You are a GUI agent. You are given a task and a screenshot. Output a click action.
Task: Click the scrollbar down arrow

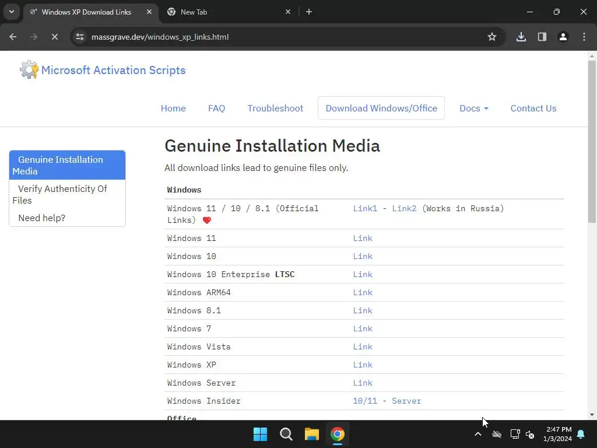592,415
